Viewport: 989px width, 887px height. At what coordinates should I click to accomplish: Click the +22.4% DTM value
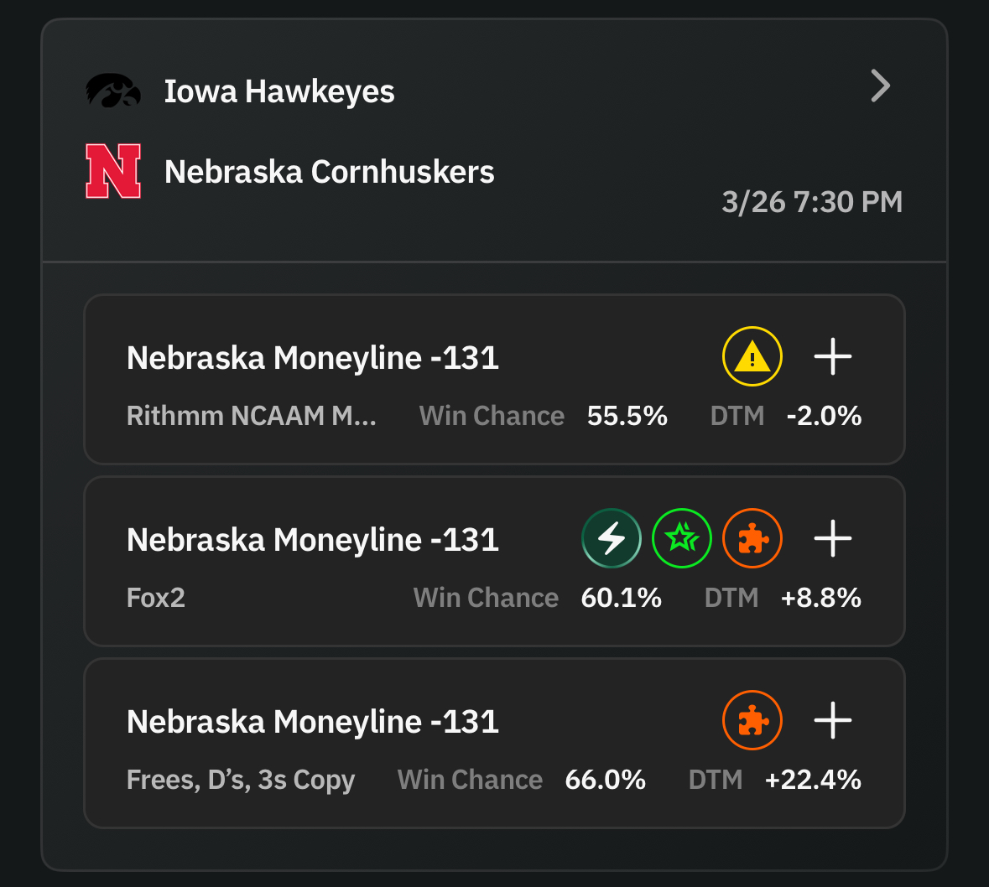pyautogui.click(x=813, y=780)
